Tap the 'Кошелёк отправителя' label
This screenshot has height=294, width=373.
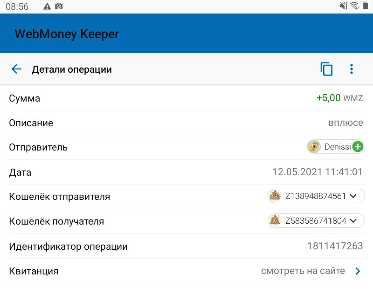point(60,197)
